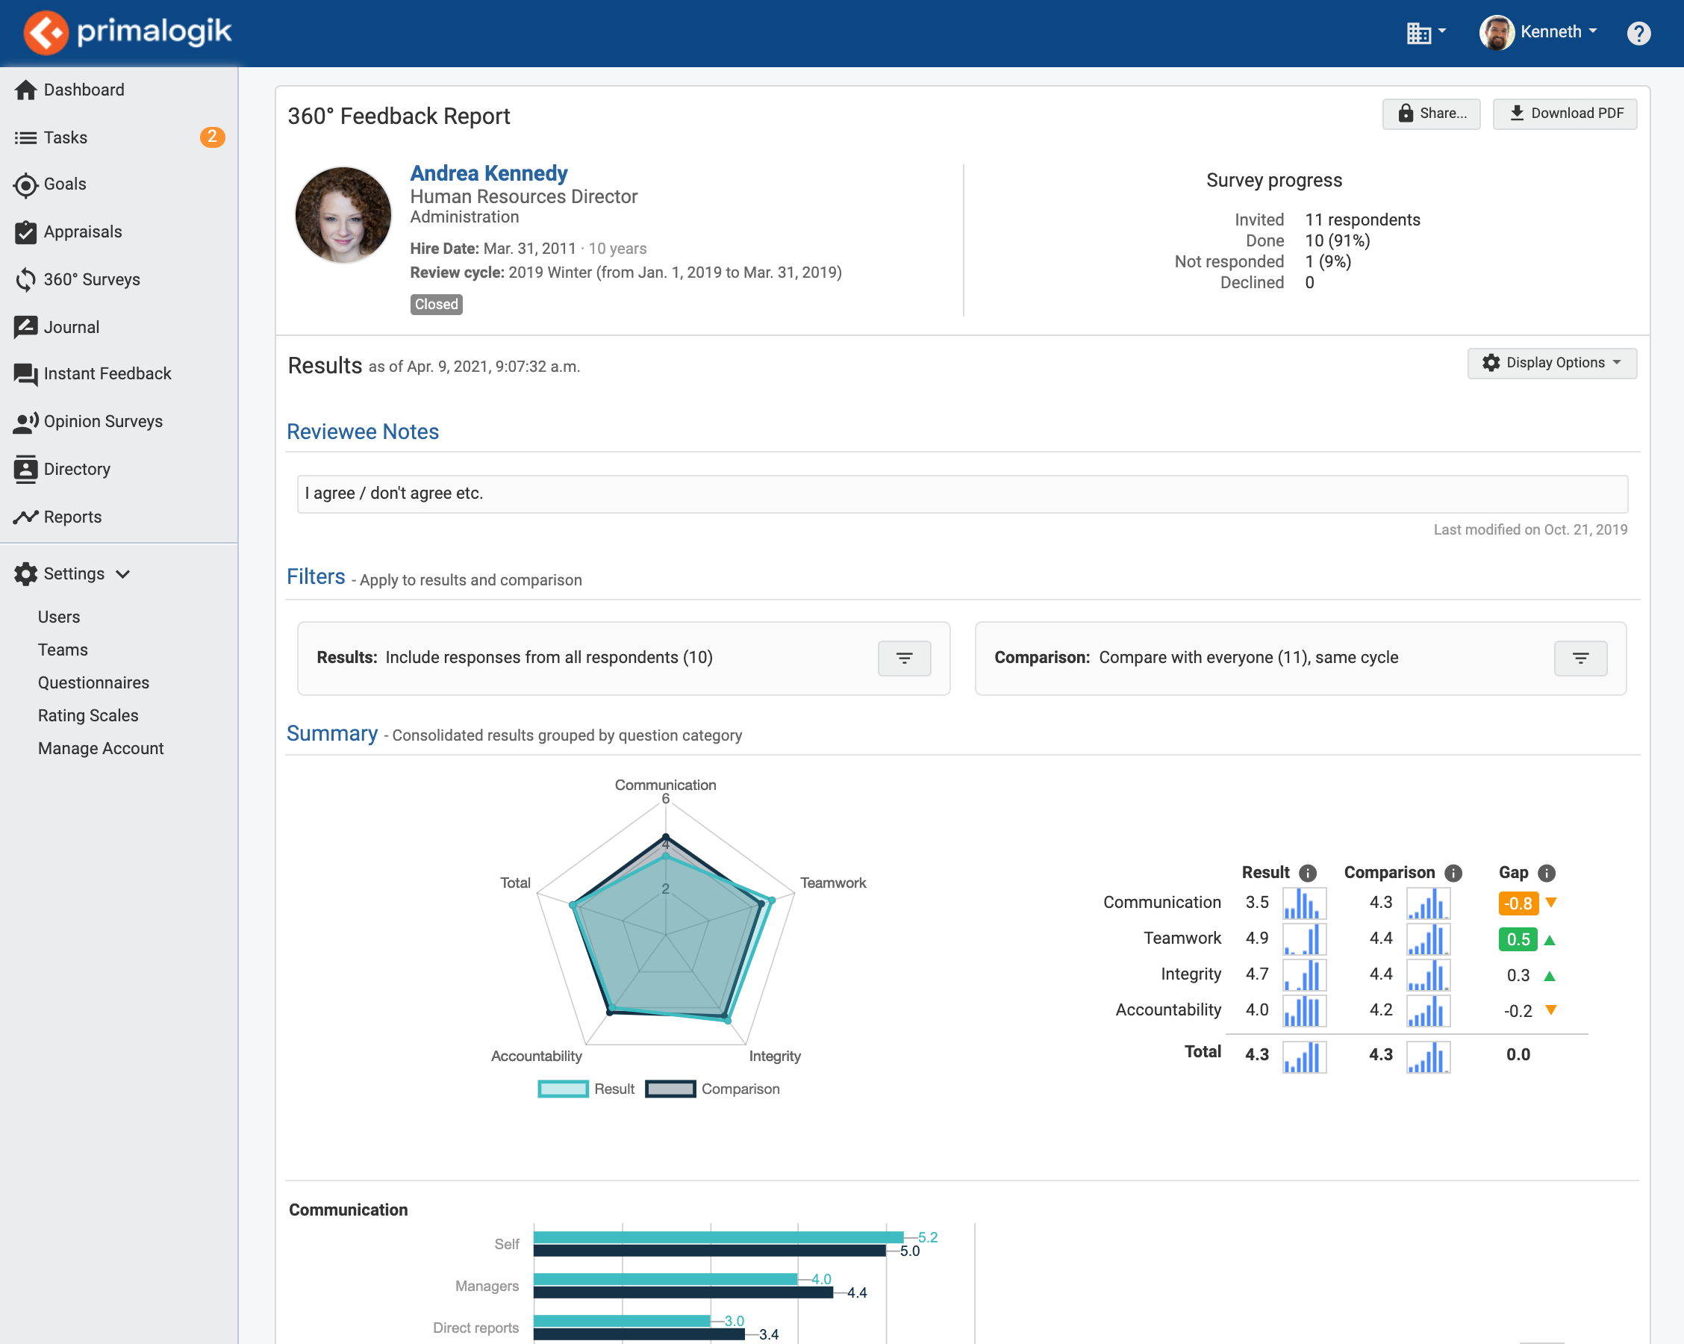
Task: Open Andrea Kennedy's profile link
Action: [x=489, y=172]
